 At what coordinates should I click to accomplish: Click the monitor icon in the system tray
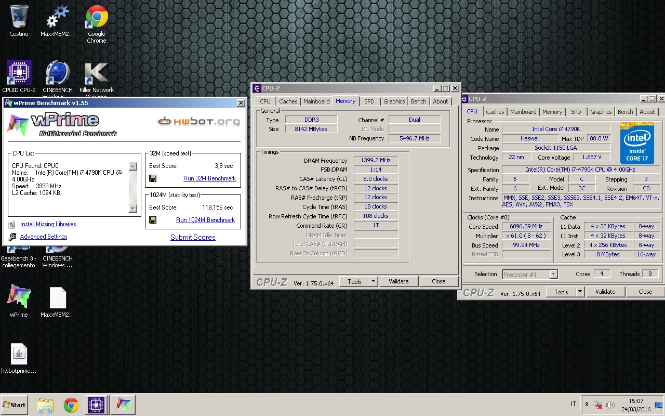point(659,405)
